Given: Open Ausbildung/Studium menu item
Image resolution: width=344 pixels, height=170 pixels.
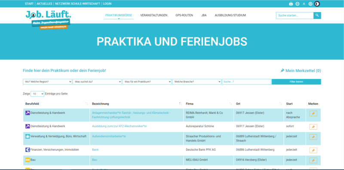Looking at the screenshot, I should tap(230, 15).
